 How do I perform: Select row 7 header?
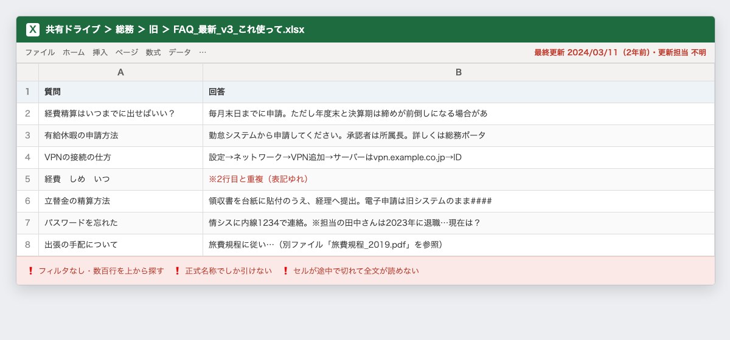[27, 223]
